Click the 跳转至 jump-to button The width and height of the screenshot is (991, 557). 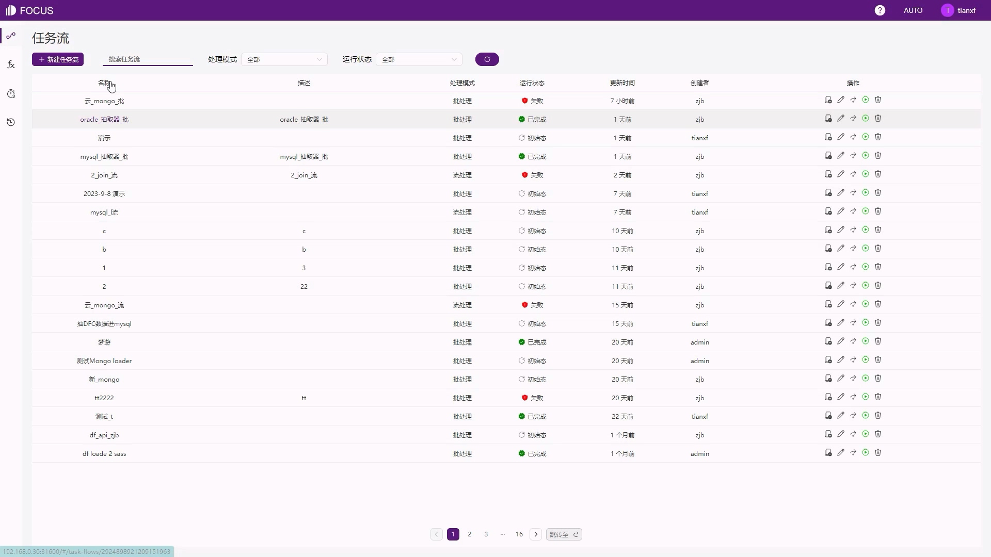[x=564, y=534]
